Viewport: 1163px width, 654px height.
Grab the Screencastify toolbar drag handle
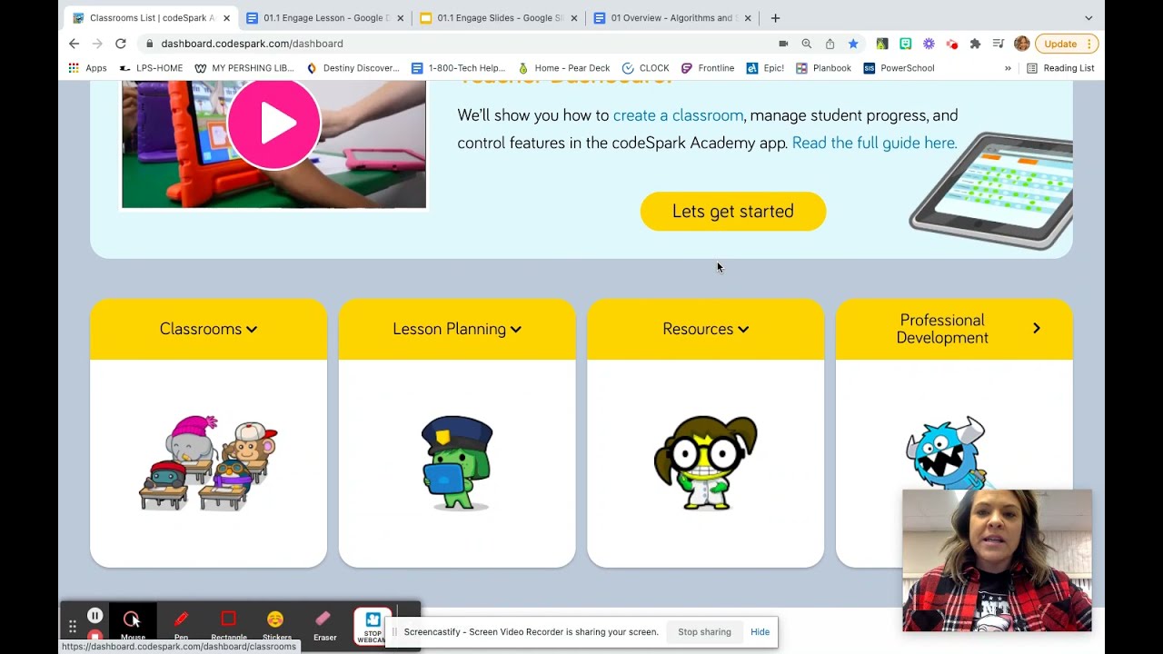point(73,626)
